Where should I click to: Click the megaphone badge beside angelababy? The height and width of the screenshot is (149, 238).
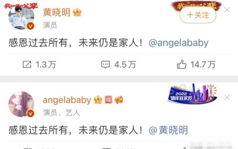click(119, 100)
